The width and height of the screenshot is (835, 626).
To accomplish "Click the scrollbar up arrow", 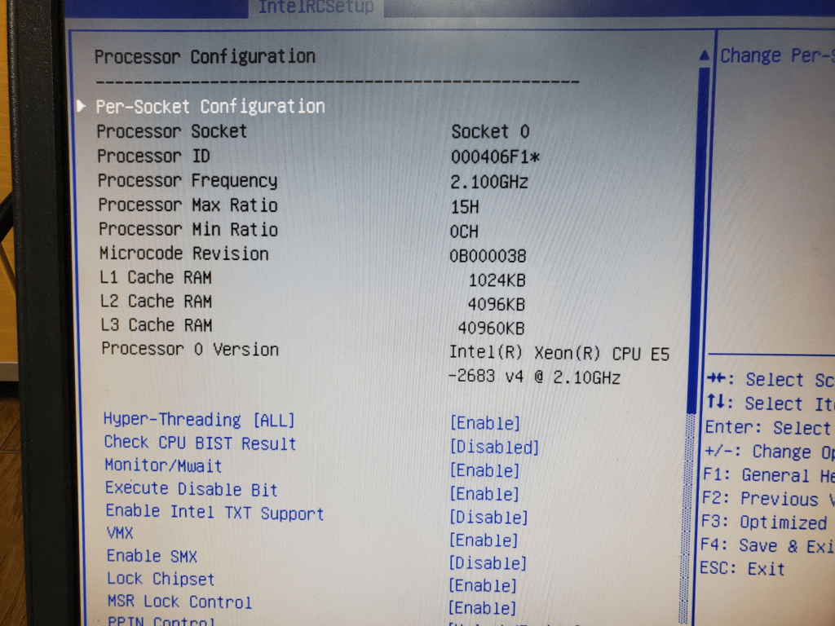I will 705,55.
